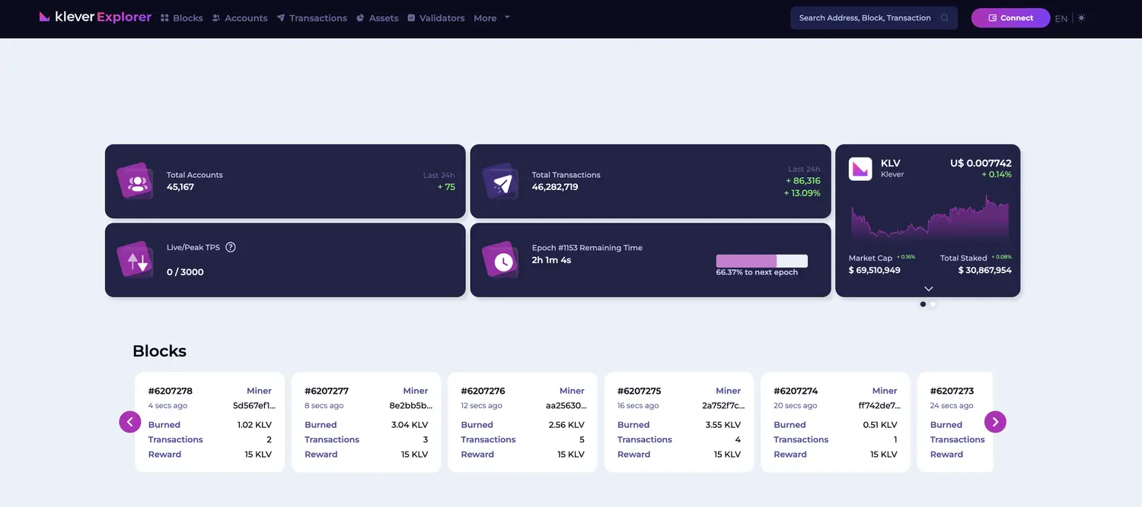Click the 3.55 KLV burned value
1142x507 pixels.
coord(723,425)
